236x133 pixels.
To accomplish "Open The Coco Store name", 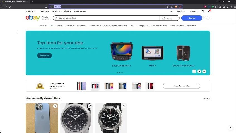I will click(57, 83).
